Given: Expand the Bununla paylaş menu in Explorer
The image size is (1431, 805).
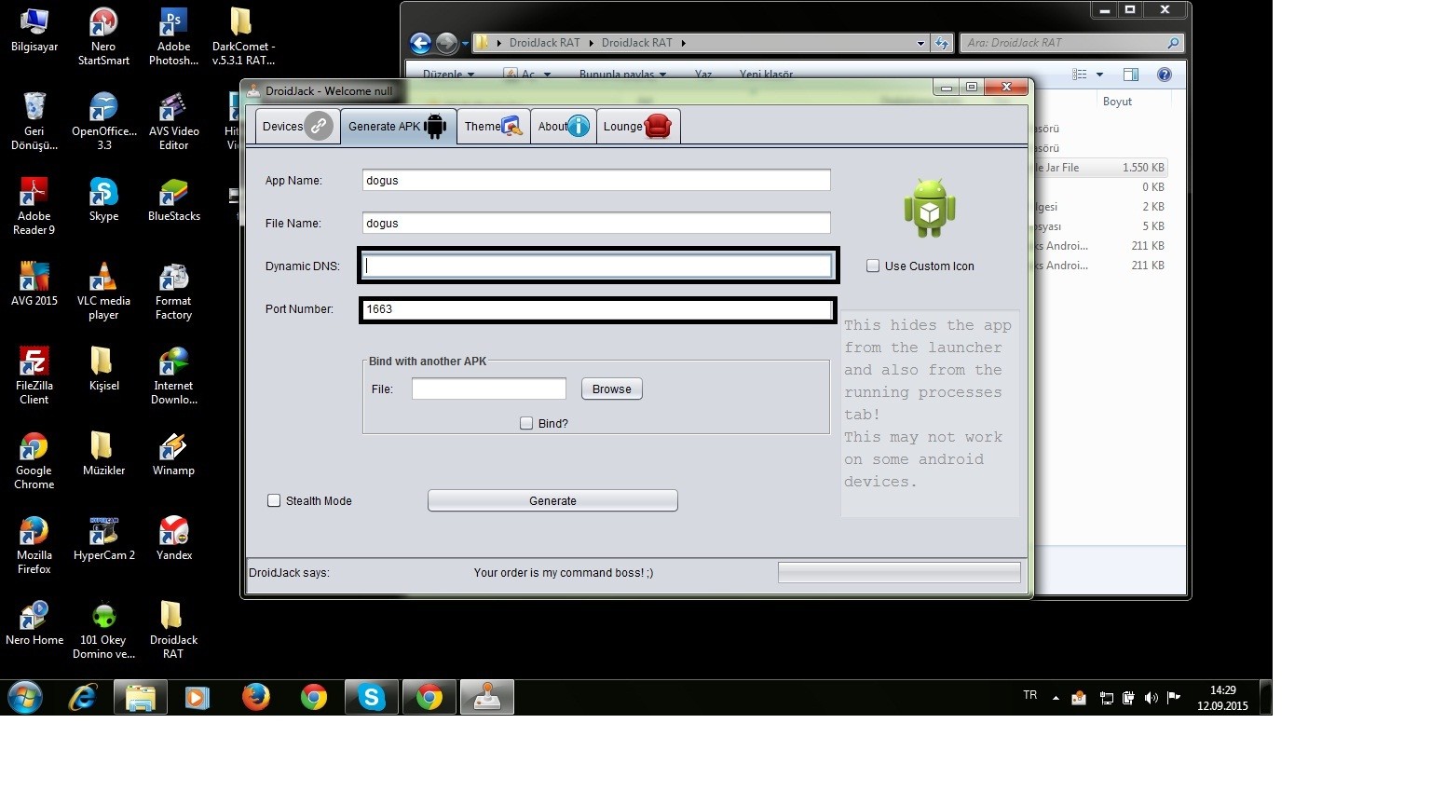Looking at the screenshot, I should click(623, 74).
